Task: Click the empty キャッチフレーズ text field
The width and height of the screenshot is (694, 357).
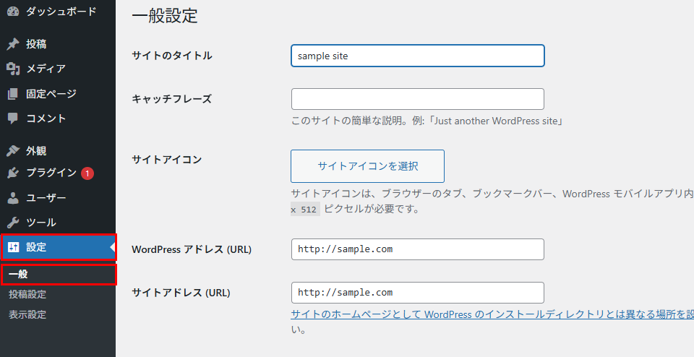Action: coord(417,99)
